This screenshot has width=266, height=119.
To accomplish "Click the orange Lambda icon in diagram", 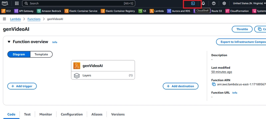I will click(x=77, y=66).
